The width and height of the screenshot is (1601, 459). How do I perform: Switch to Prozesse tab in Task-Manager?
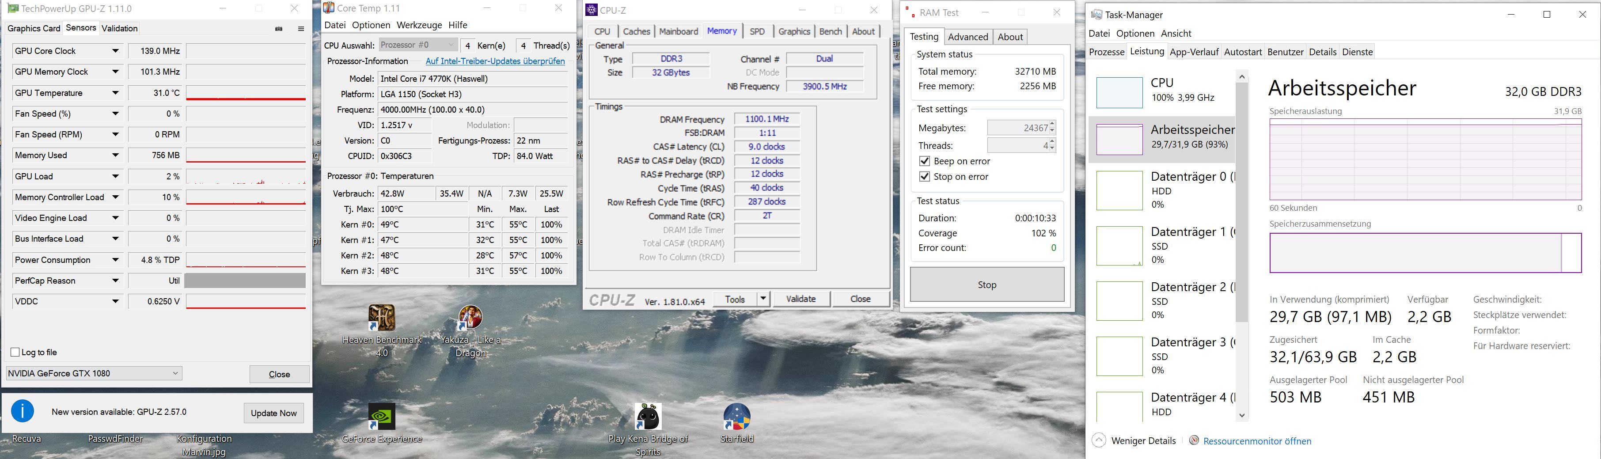pyautogui.click(x=1106, y=52)
